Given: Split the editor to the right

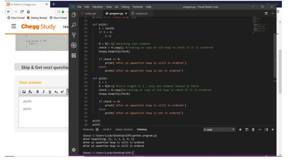Looking at the screenshot, I should (266, 13).
